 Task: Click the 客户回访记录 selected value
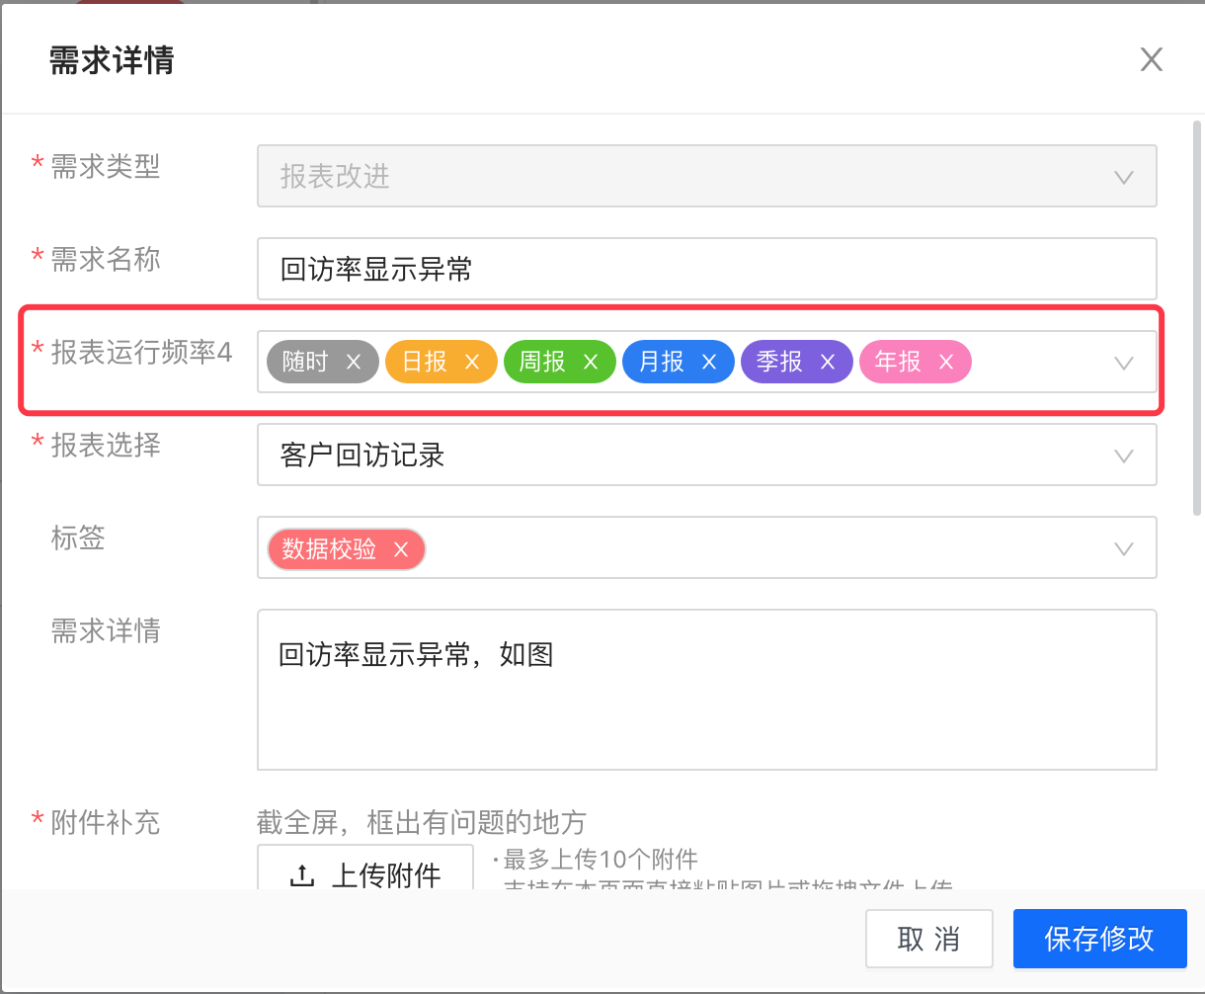tap(362, 456)
